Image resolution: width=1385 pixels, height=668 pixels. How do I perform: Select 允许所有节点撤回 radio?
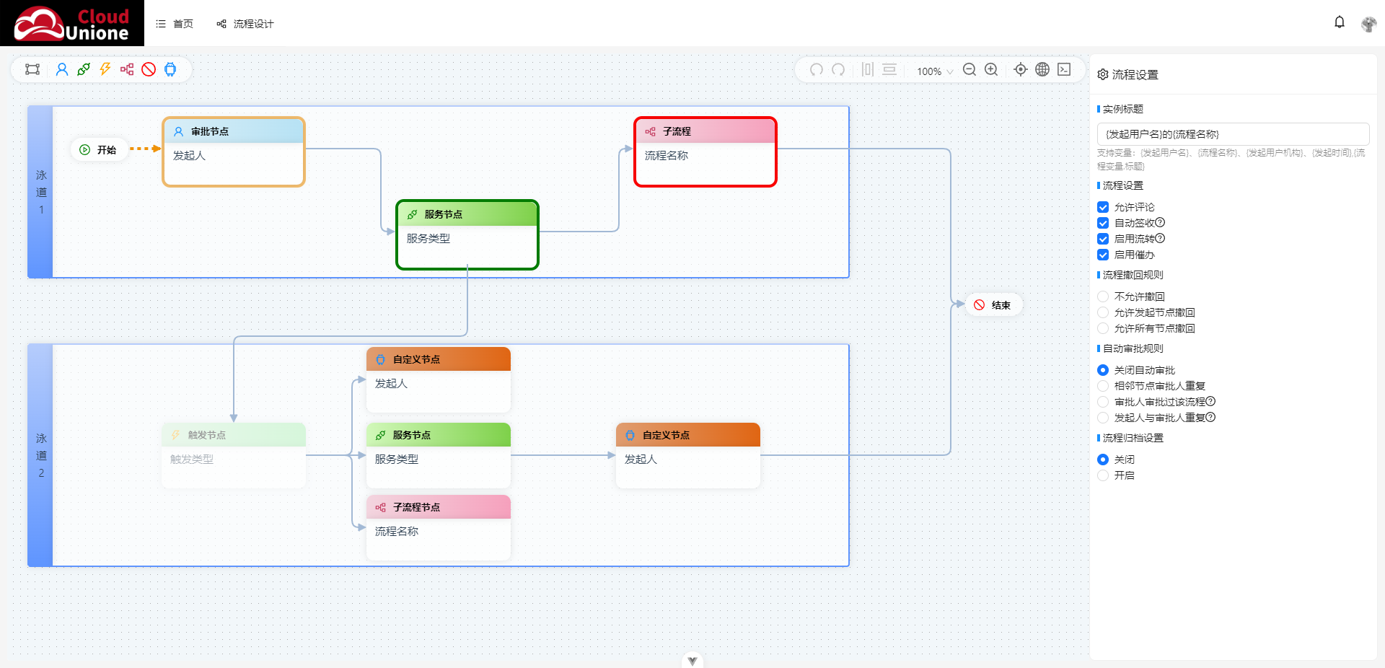[1103, 328]
